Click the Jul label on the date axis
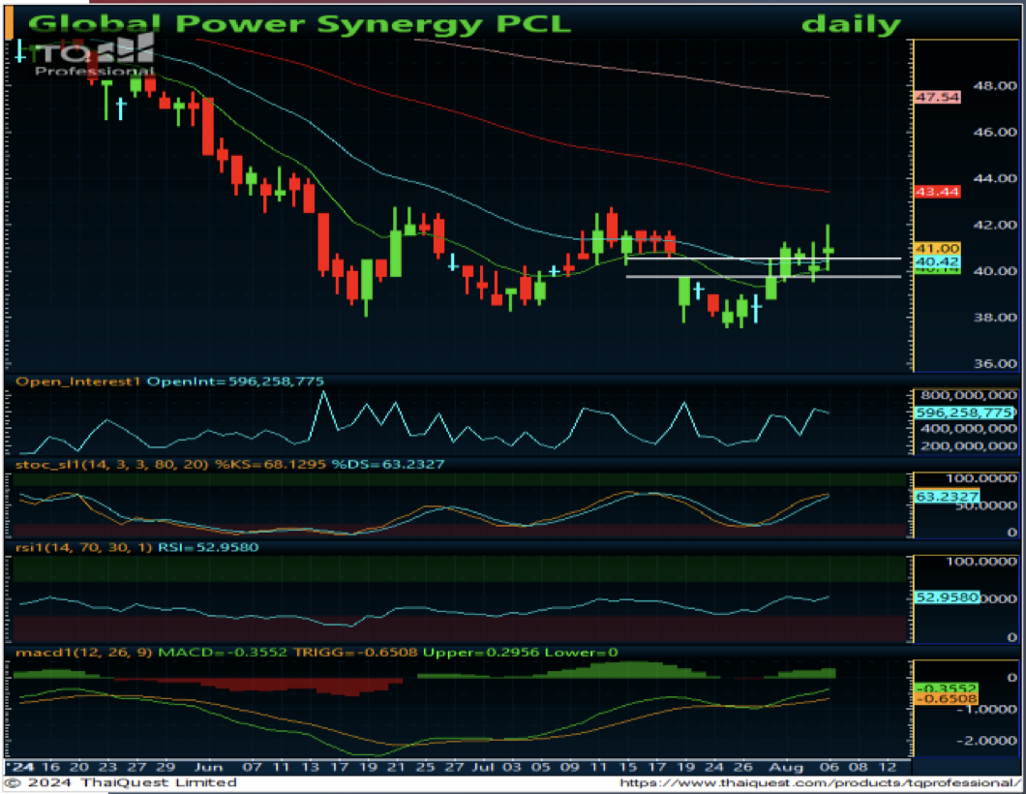 pyautogui.click(x=483, y=767)
